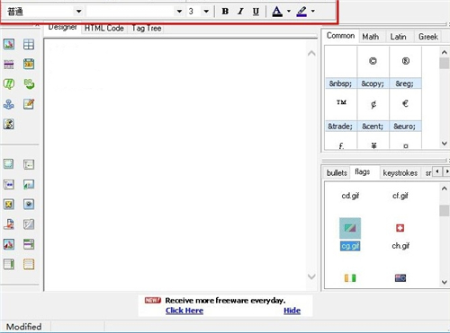This screenshot has width=450, height=333.
Task: Click the file upload icon with red arrow
Action: [x=9, y=224]
